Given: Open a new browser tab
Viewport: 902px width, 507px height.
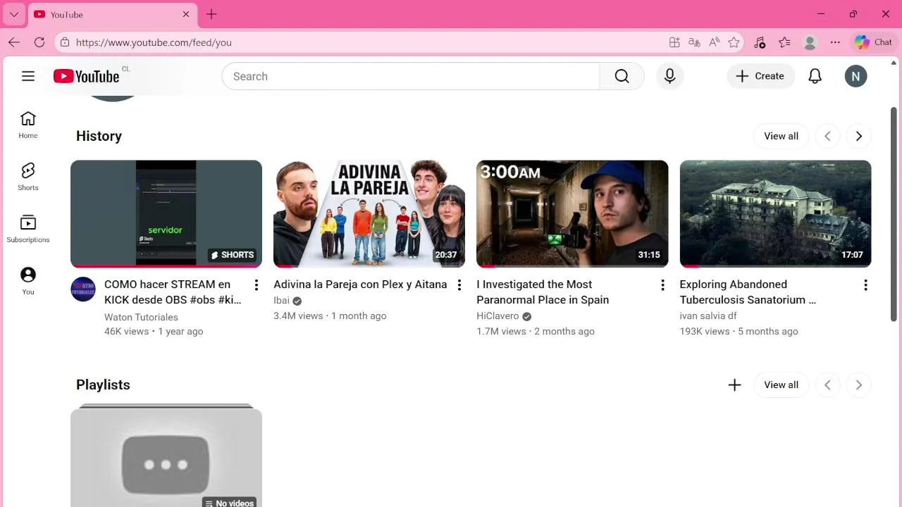Looking at the screenshot, I should pyautogui.click(x=211, y=14).
